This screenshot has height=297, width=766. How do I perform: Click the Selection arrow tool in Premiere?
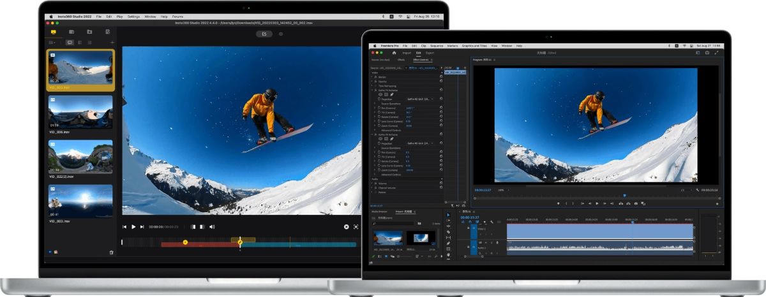click(x=448, y=215)
